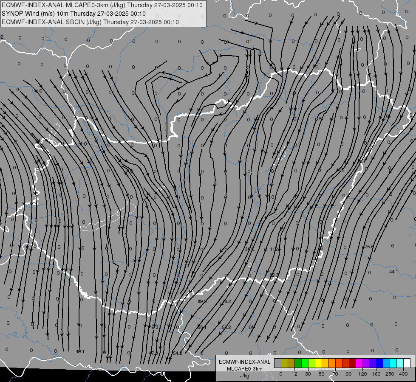The image size is (416, 382).
Task: Click the legend scale value 70
Action: pyautogui.click(x=335, y=374)
